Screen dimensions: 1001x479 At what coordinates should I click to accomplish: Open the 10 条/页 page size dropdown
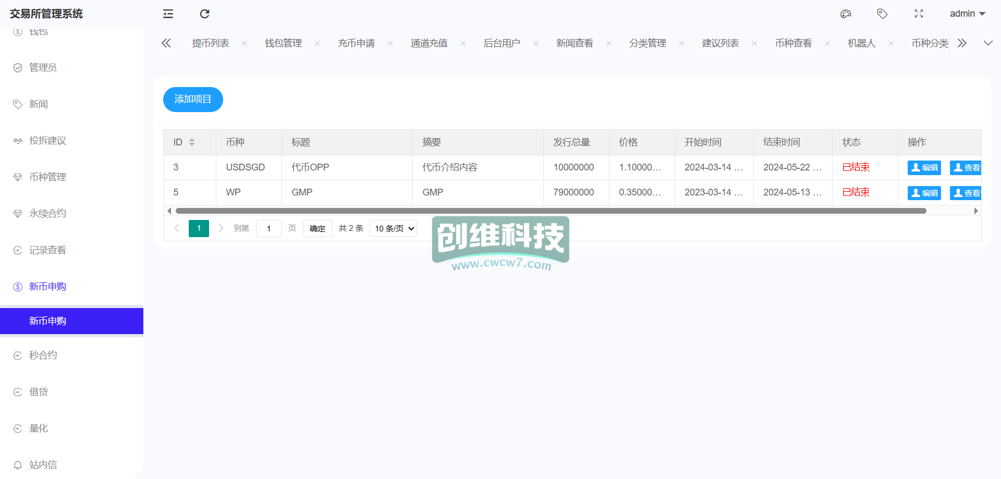pos(394,228)
